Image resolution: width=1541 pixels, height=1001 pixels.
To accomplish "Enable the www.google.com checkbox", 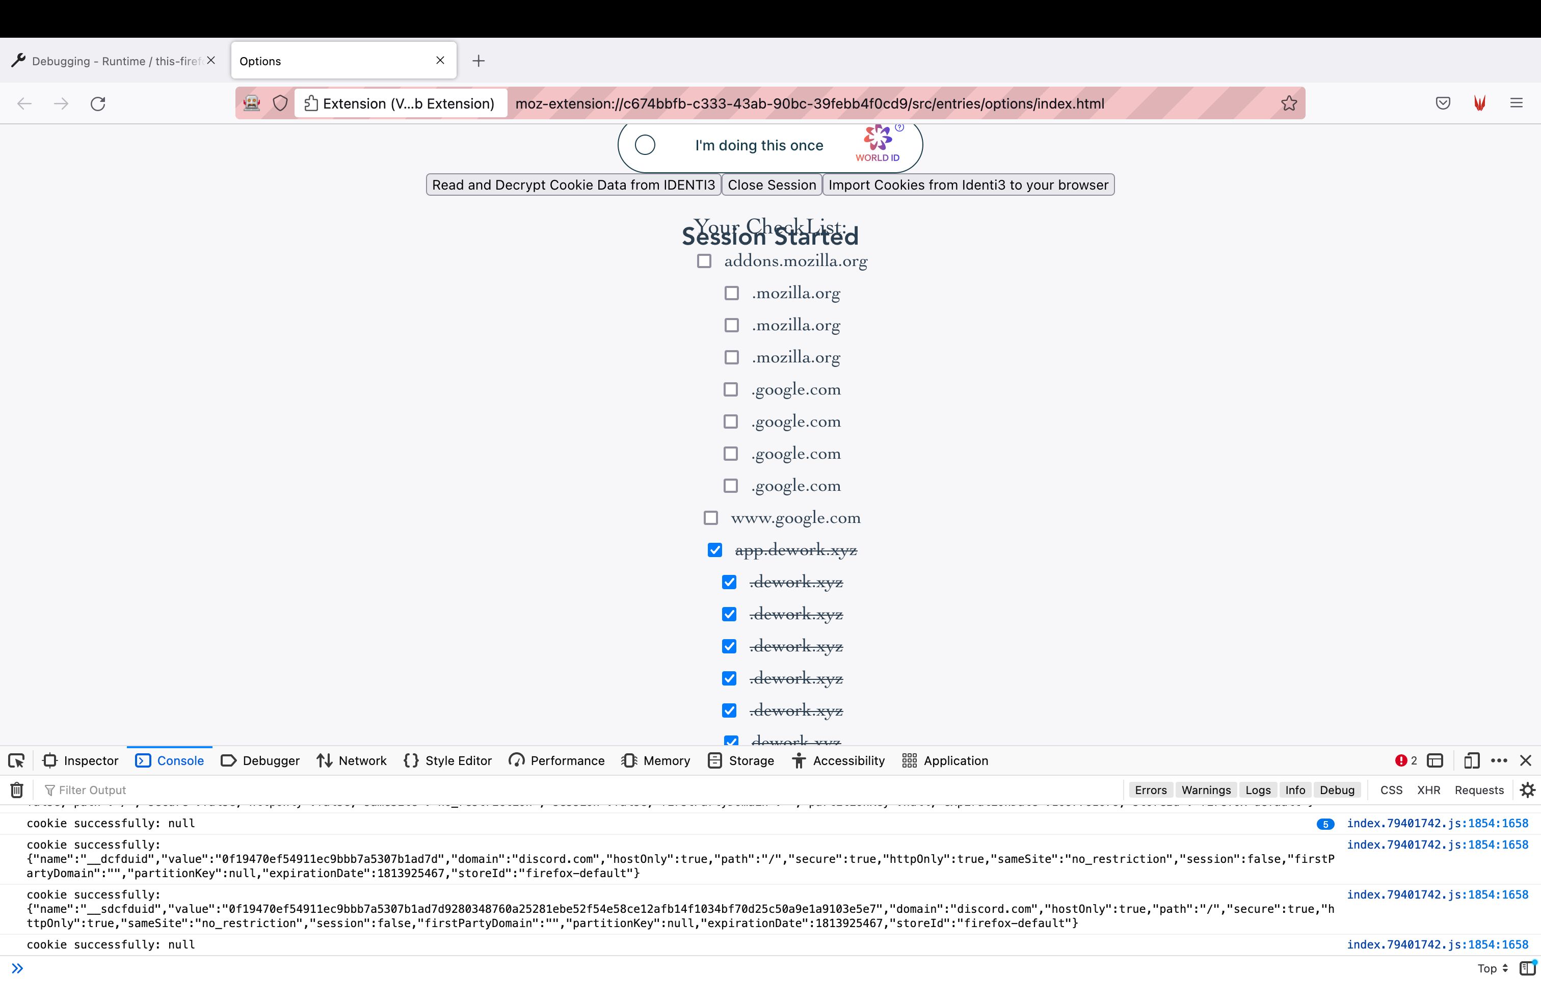I will click(710, 517).
